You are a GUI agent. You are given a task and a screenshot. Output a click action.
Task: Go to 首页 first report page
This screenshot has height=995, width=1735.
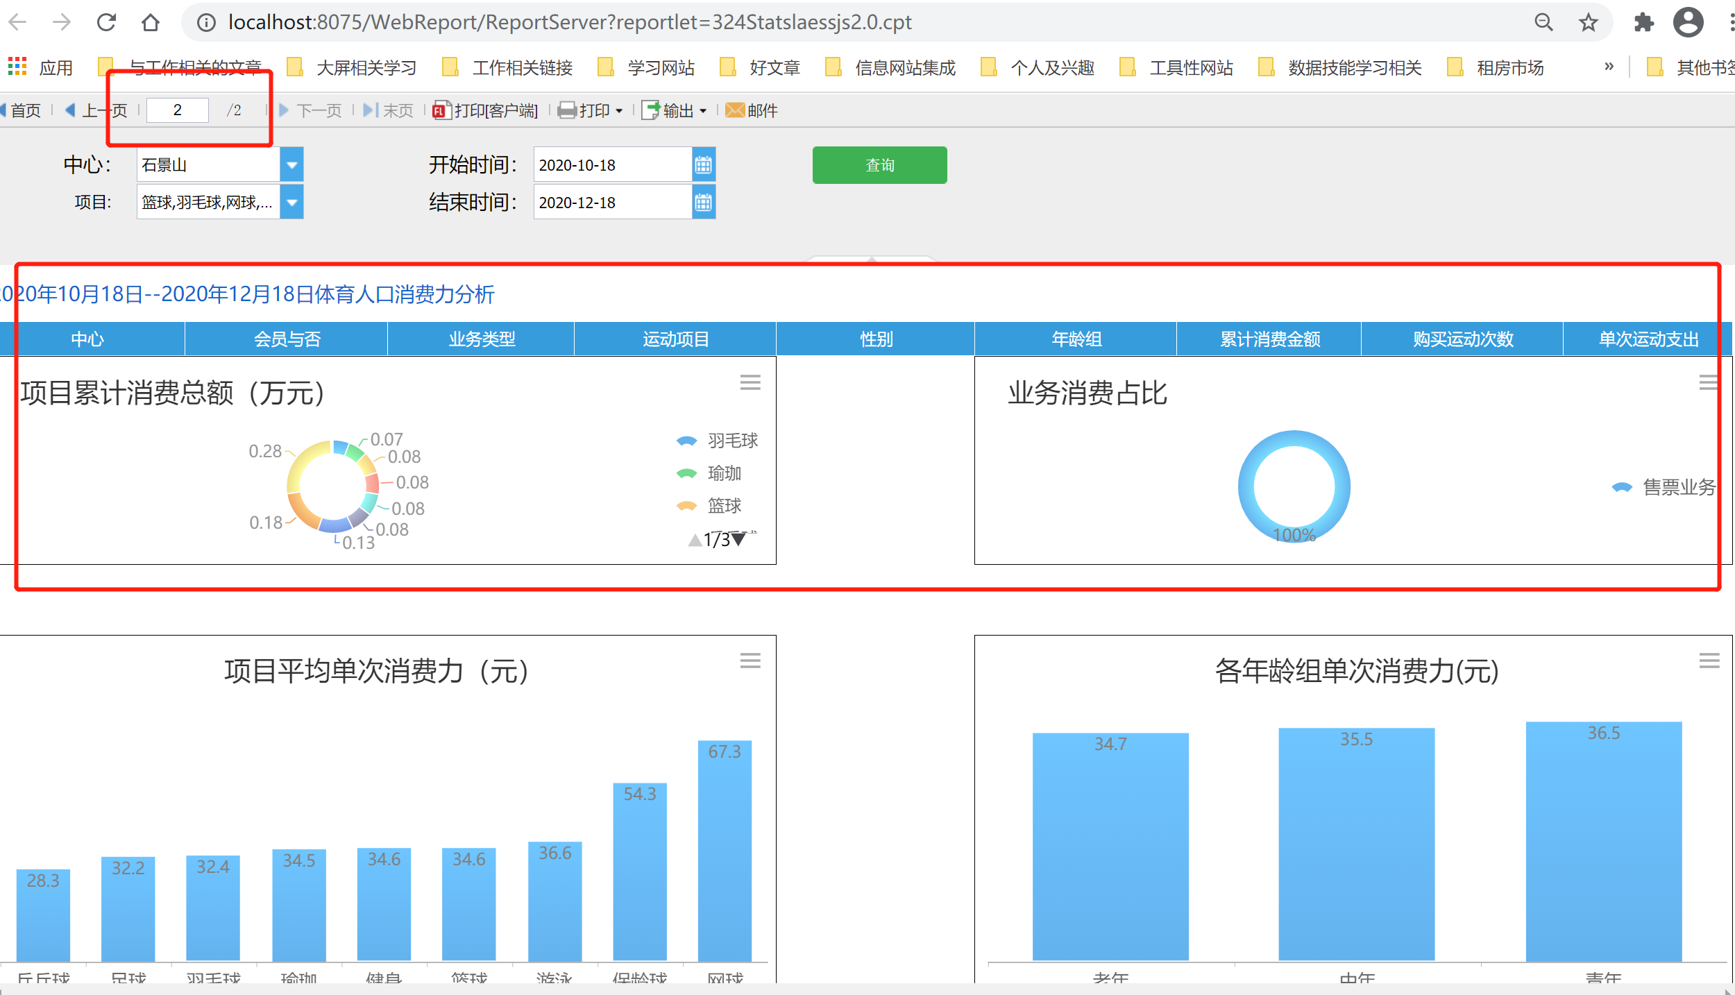22,110
